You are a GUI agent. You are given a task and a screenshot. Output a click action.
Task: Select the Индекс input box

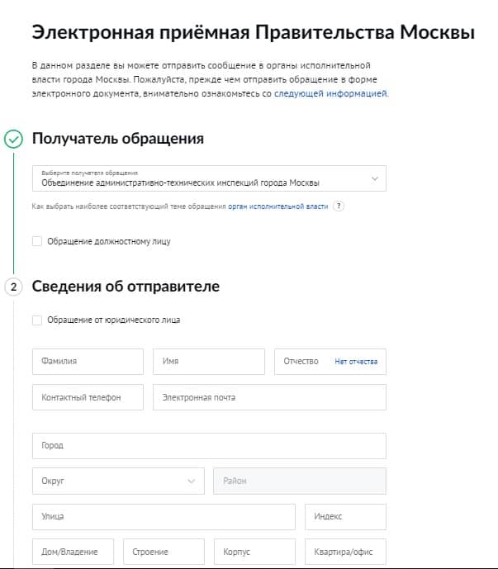pos(345,516)
